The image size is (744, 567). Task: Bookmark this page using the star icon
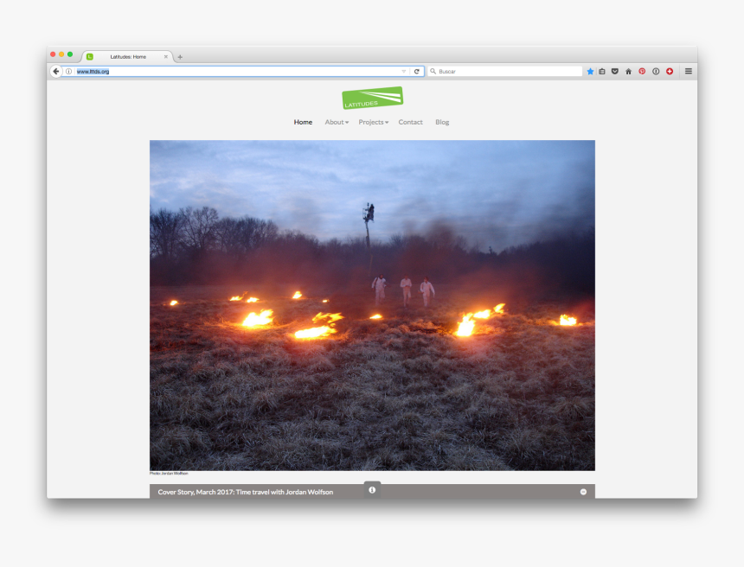click(x=590, y=71)
